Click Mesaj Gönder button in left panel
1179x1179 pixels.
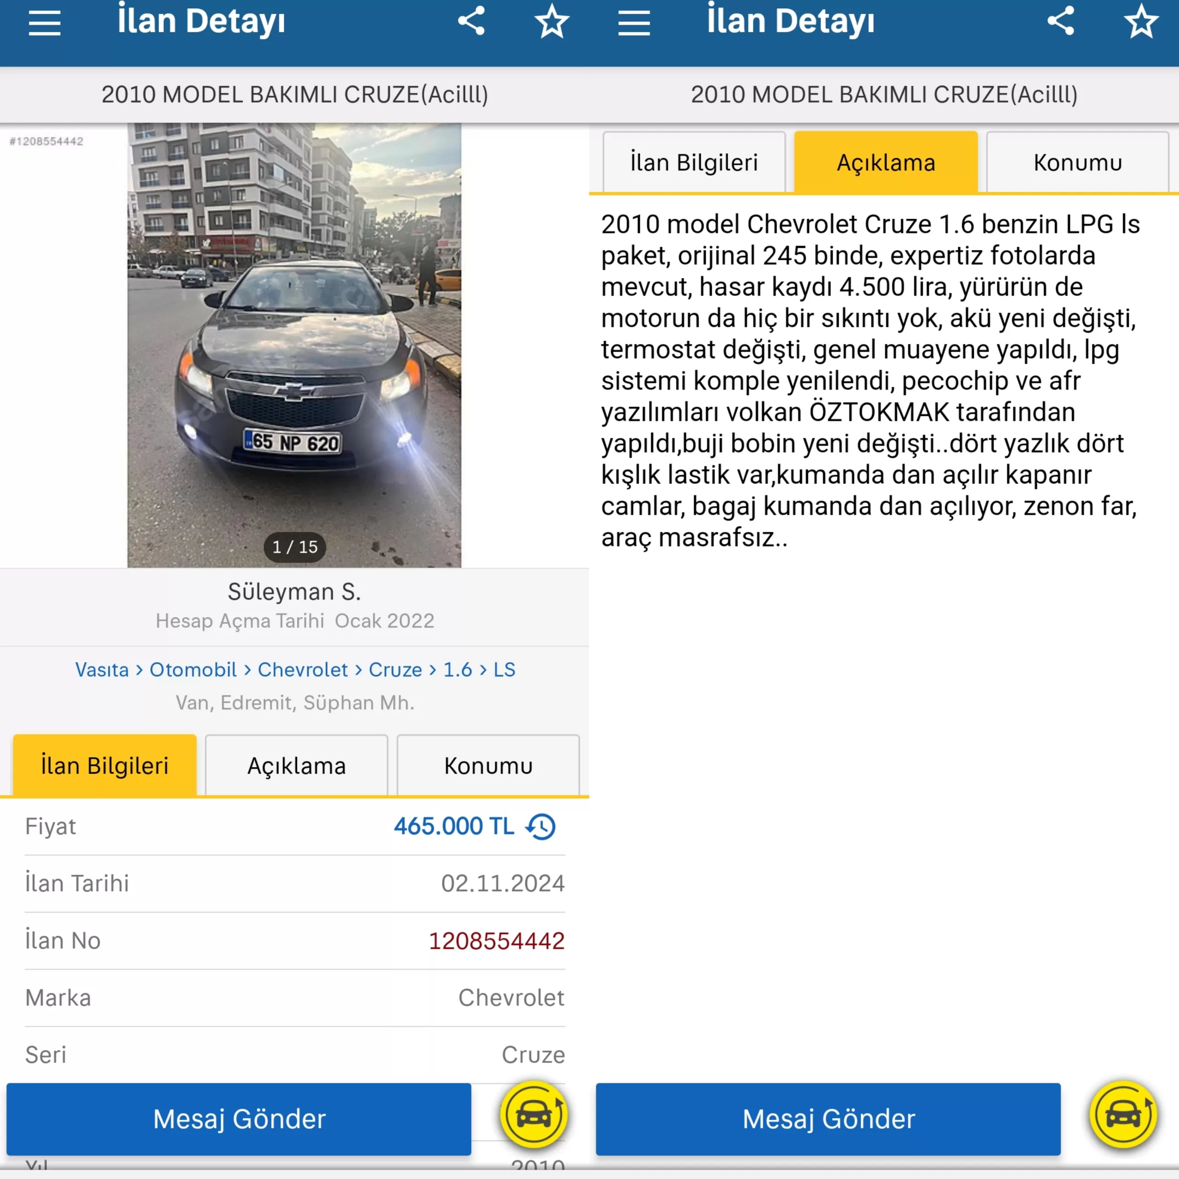pos(239,1119)
